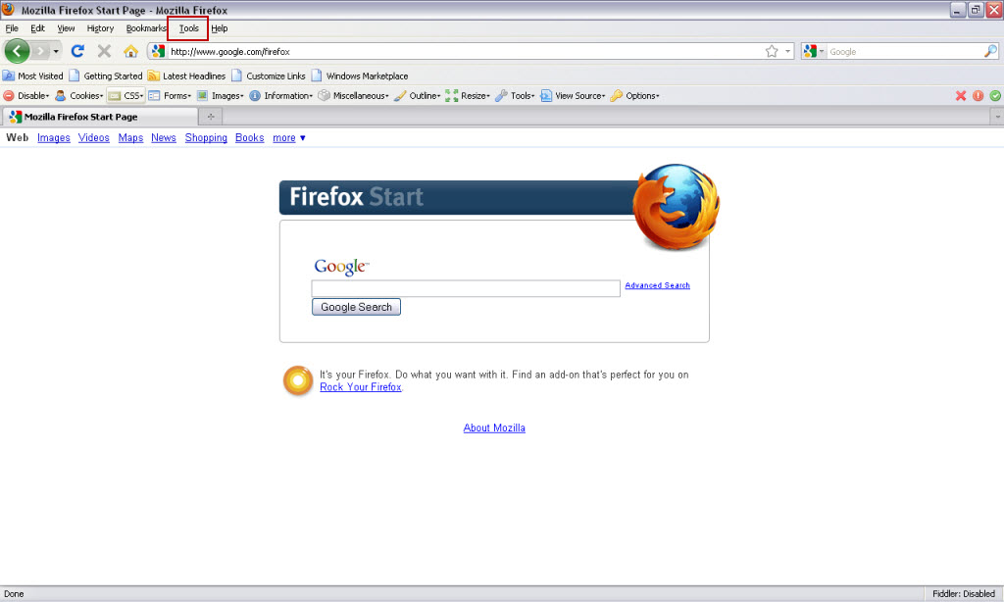Open the Advanced Search link
This screenshot has width=1004, height=602.
coord(658,285)
